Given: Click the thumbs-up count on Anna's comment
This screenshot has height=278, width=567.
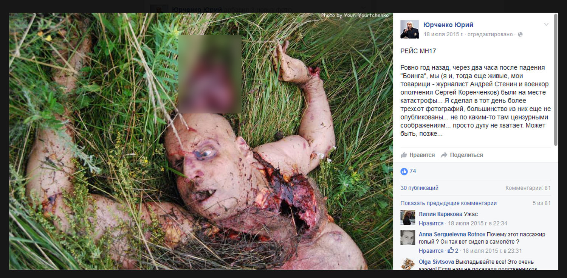Looking at the screenshot, I should (453, 251).
